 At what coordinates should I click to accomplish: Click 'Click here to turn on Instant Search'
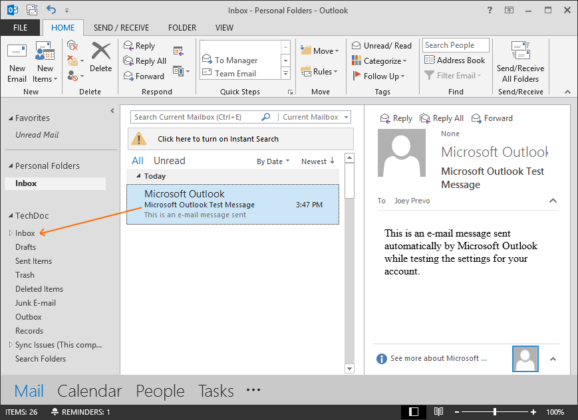(x=218, y=139)
